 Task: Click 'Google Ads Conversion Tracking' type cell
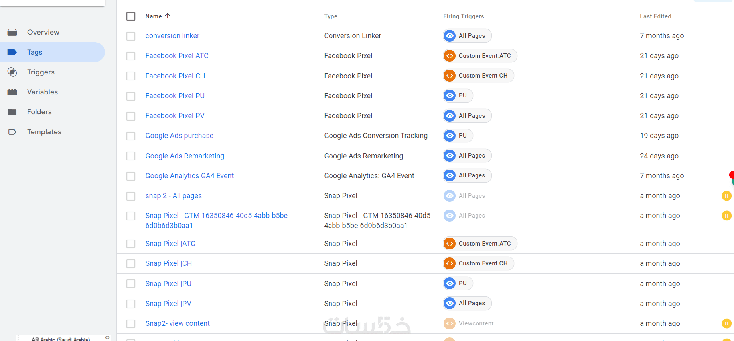click(376, 136)
